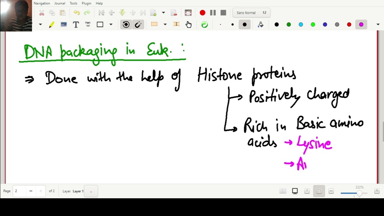This screenshot has width=384, height=216.
Task: Open the Plugin menu
Action: pos(86,3)
